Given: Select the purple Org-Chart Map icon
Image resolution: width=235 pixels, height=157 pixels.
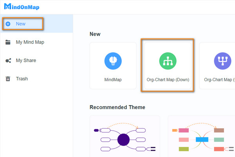Looking at the screenshot, I should (222, 62).
